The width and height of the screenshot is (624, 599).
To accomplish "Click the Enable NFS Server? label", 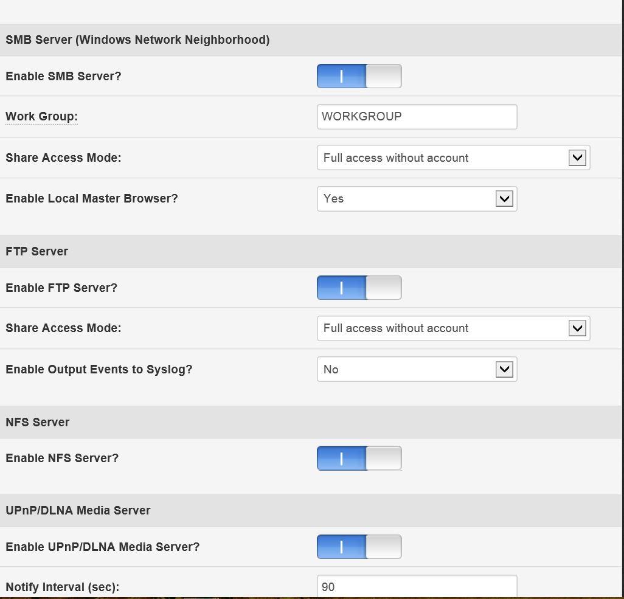I will [x=62, y=458].
